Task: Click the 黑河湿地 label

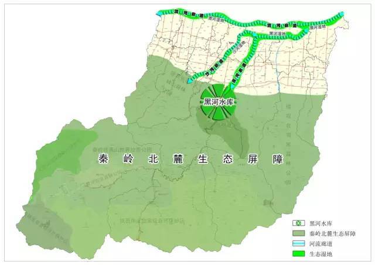Action: pos(277,34)
